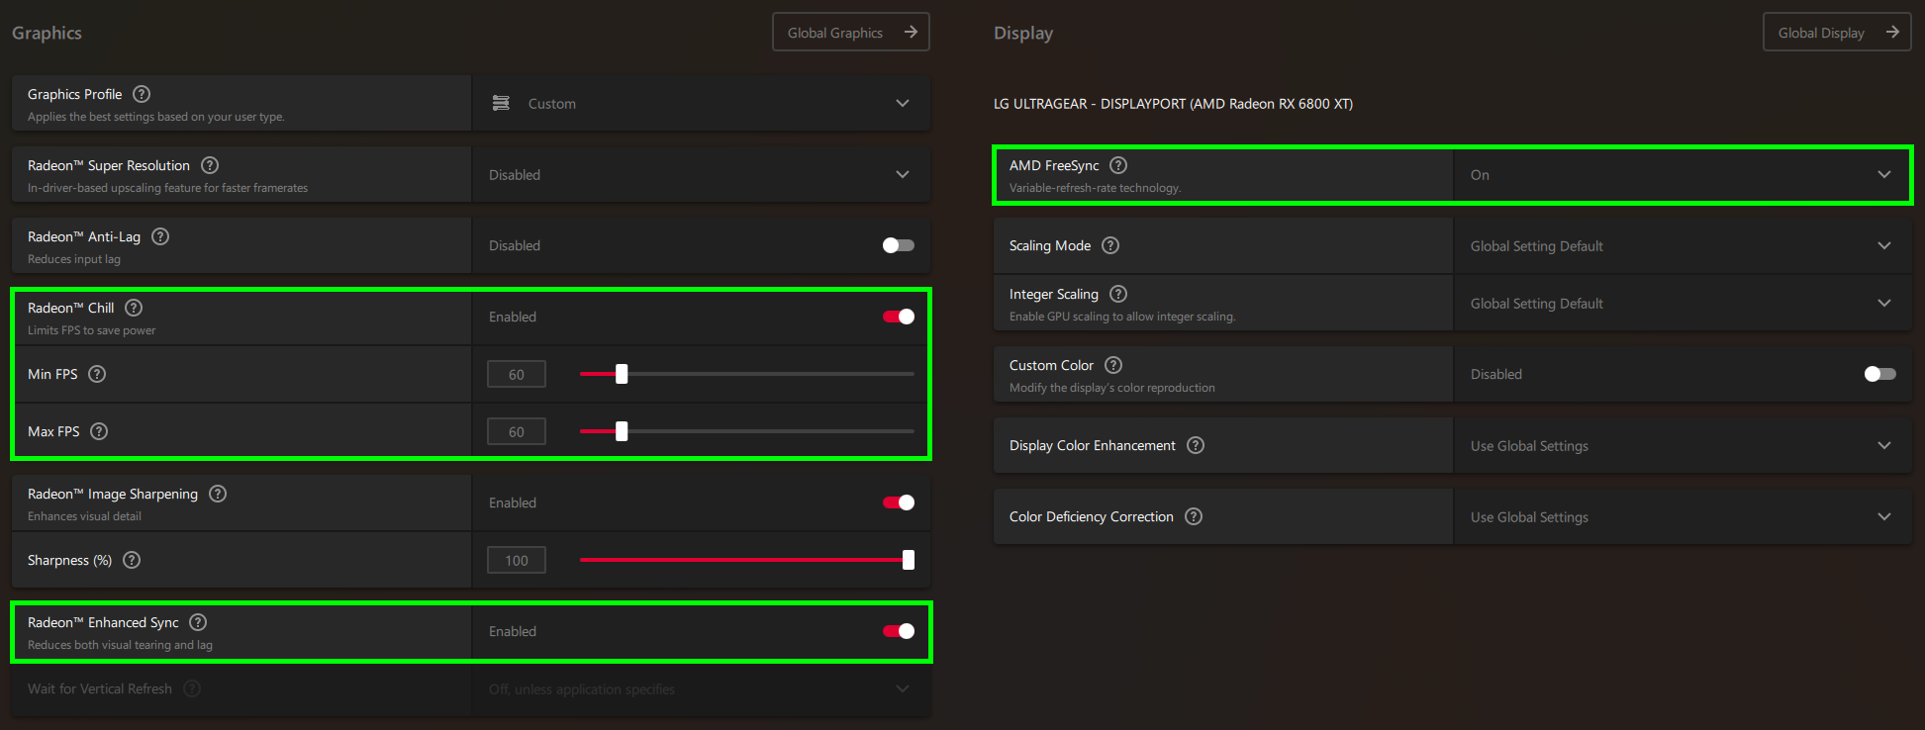The image size is (1925, 730).
Task: Click the Radeon Anti-Lag help icon
Action: (x=160, y=236)
